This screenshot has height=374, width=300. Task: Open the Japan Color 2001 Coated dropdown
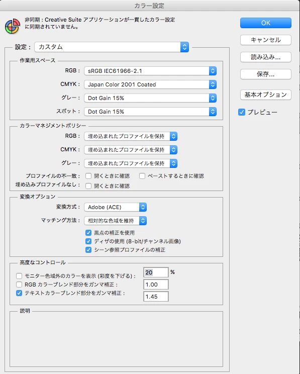click(150, 84)
